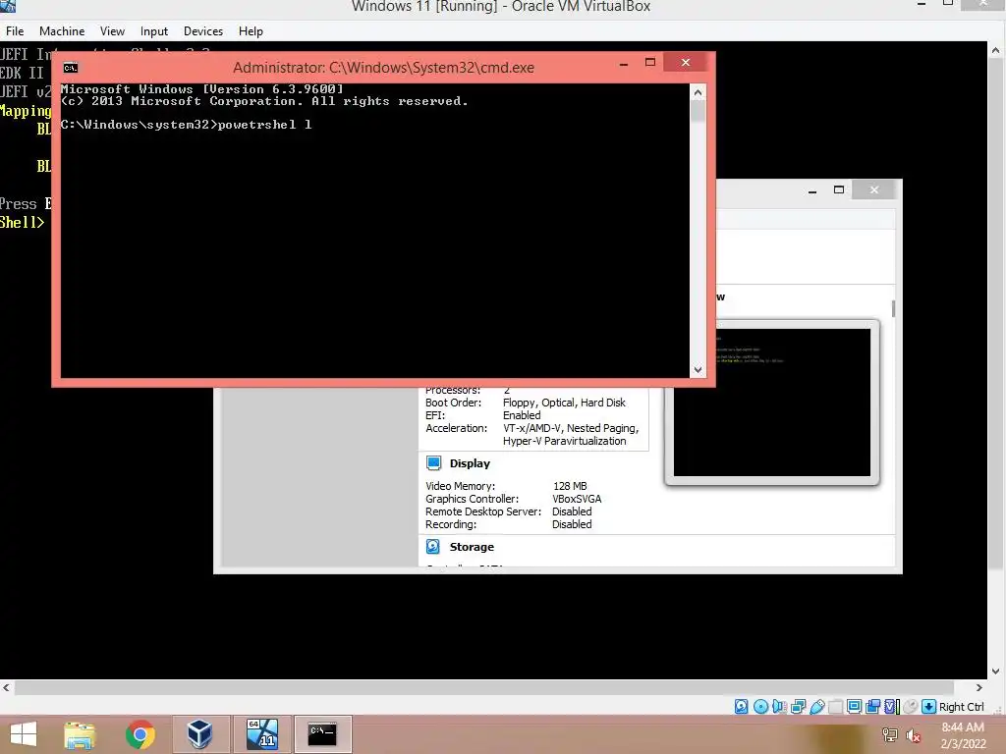Minimize the cmd.exe window
Viewport: 1006px width, 754px height.
point(624,63)
